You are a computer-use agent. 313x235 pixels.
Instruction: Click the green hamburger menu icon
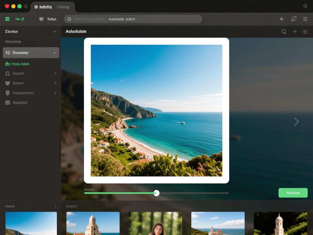tap(7, 19)
